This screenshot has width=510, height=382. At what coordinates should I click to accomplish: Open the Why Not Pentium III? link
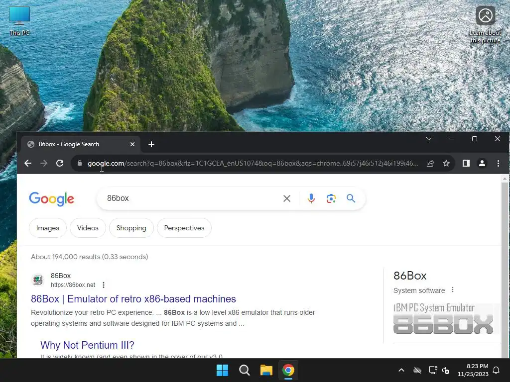87,345
